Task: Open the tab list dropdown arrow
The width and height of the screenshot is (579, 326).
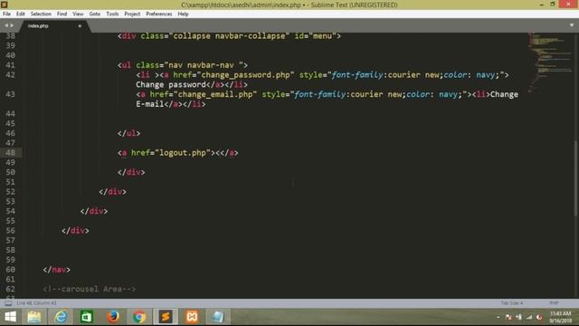Action: [x=572, y=25]
